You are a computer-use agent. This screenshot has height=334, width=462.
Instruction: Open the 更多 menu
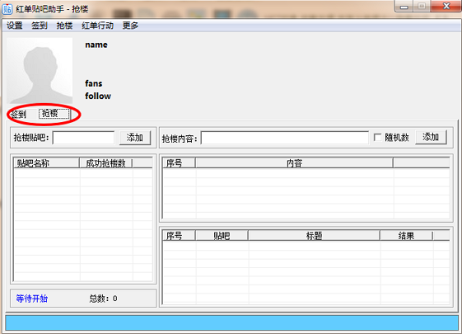[x=130, y=26]
